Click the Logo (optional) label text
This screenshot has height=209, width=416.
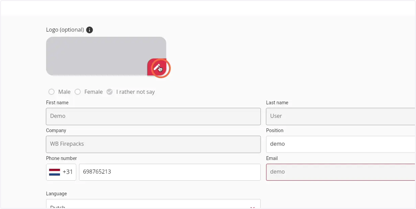[x=65, y=30]
